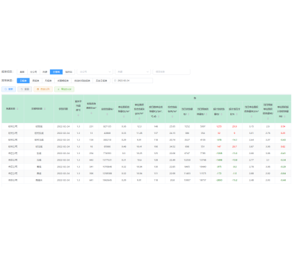Click the orange button with gear icon
The width and height of the screenshot is (292, 277).
43,89
